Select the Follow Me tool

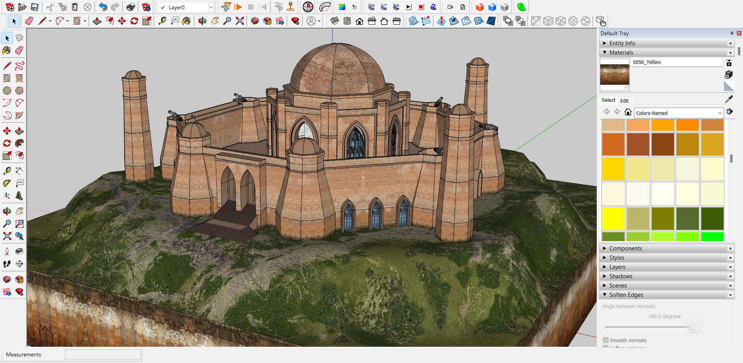(x=19, y=143)
